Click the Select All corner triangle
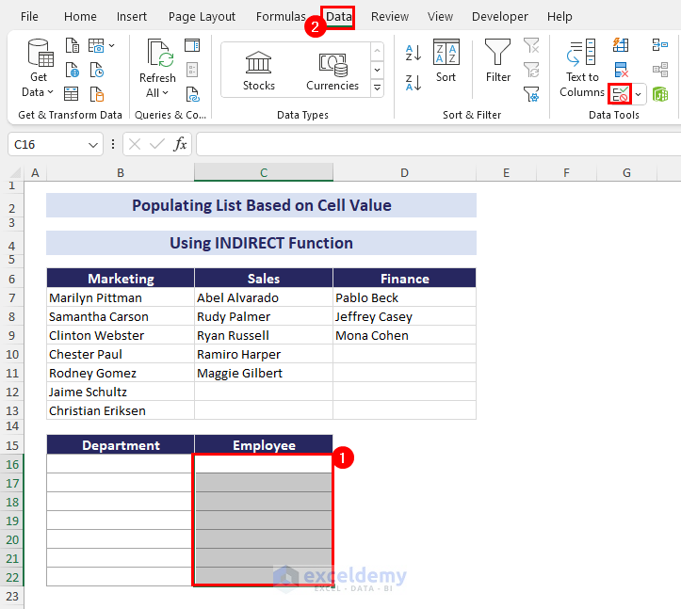 [x=15, y=173]
